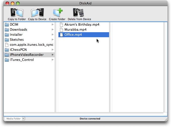Click the Copy to Folder toolbar icon
This screenshot has width=171, height=127.
pos(17,13)
